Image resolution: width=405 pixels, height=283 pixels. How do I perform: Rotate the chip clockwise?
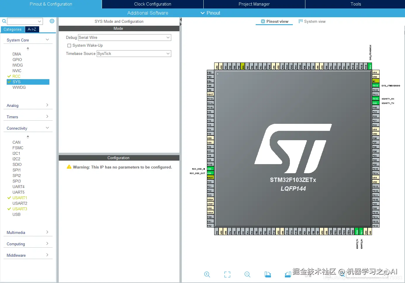click(268, 275)
